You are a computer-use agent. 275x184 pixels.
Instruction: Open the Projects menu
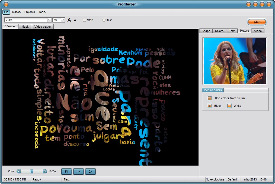(x=30, y=12)
